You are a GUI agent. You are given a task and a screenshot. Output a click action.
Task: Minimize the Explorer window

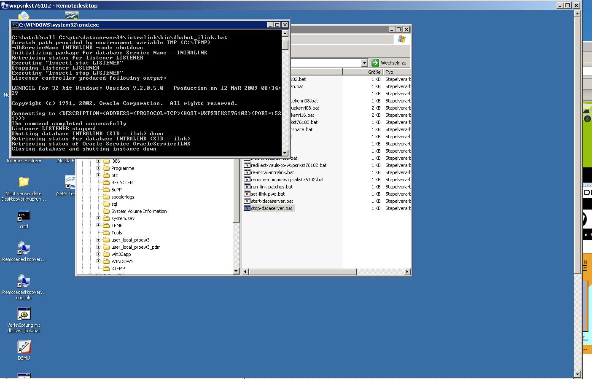392,29
